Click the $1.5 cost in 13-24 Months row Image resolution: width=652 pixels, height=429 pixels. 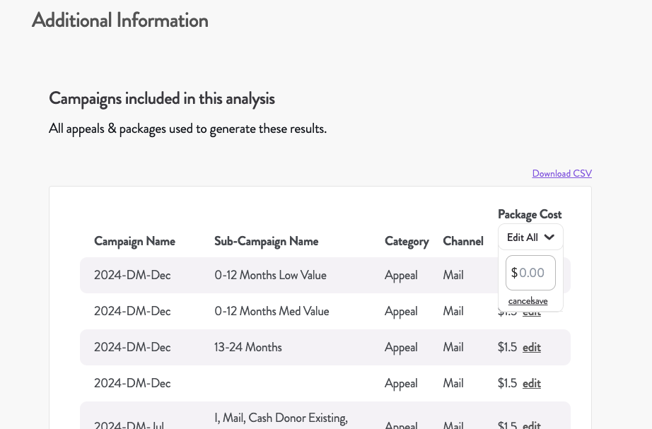[507, 347]
